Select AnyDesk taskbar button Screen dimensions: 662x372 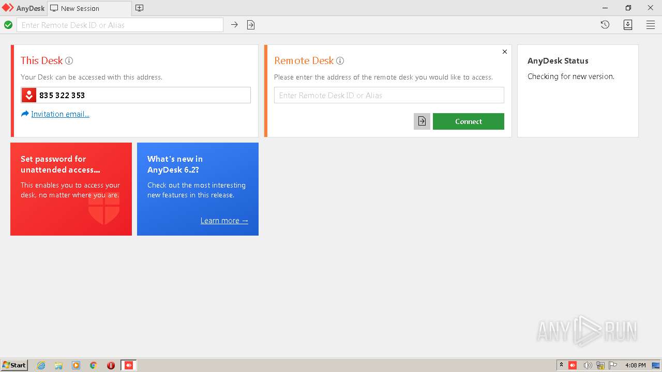pos(129,365)
